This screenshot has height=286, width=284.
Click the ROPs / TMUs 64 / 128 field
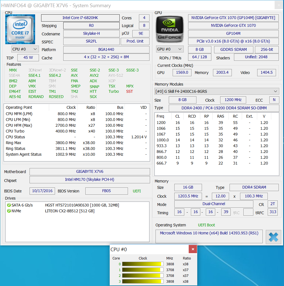click(x=199, y=57)
